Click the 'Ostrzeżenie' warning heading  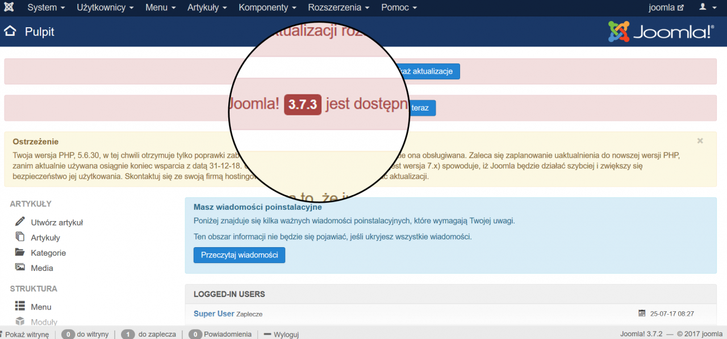pos(36,141)
